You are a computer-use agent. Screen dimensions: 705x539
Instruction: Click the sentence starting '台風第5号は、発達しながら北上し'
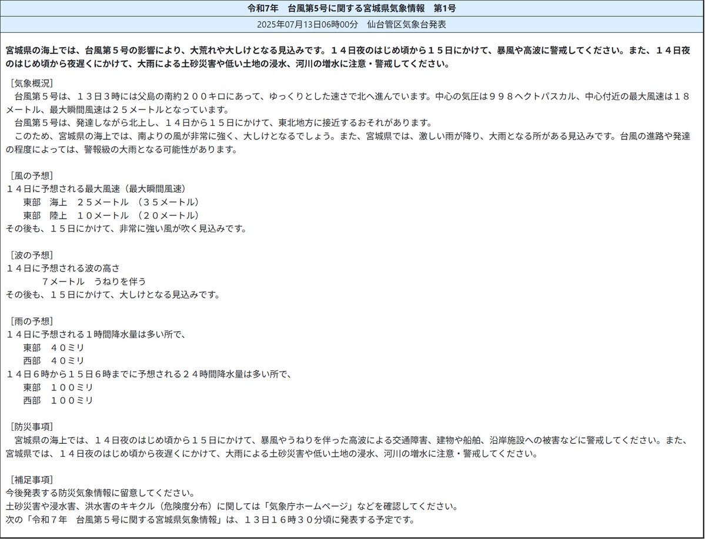(x=223, y=123)
